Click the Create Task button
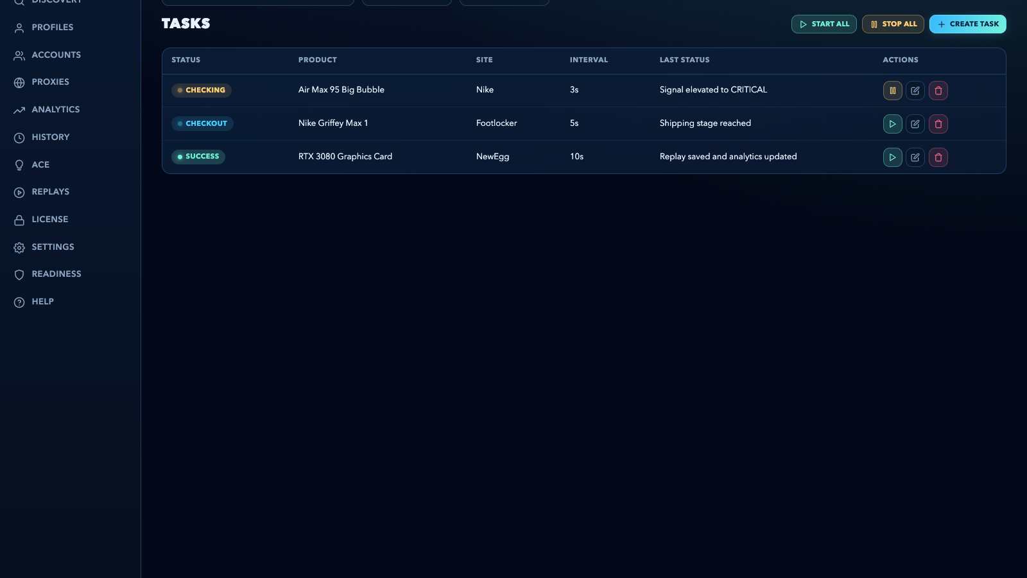The width and height of the screenshot is (1027, 578). 967,24
